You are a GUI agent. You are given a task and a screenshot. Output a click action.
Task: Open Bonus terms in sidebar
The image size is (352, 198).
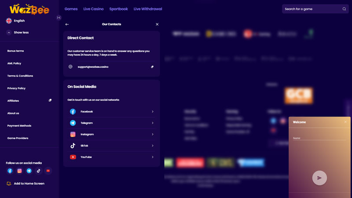[x=15, y=51]
